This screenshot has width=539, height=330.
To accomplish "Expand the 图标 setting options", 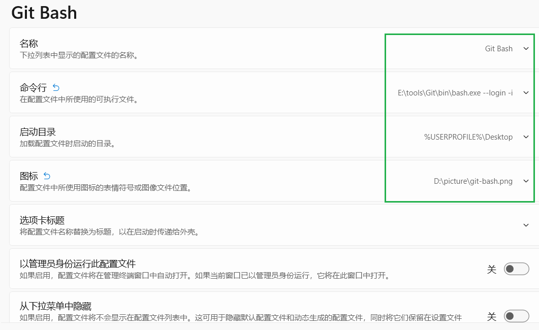I will [x=526, y=181].
